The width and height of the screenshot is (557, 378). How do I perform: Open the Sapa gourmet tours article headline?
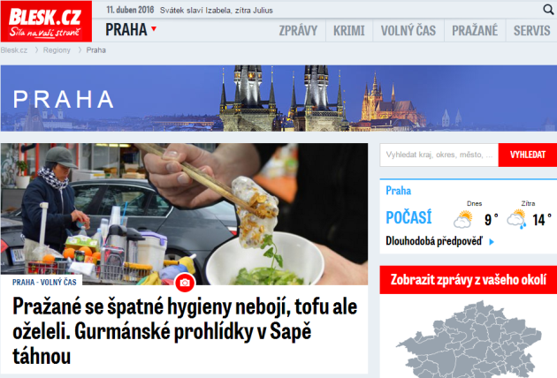(x=185, y=331)
